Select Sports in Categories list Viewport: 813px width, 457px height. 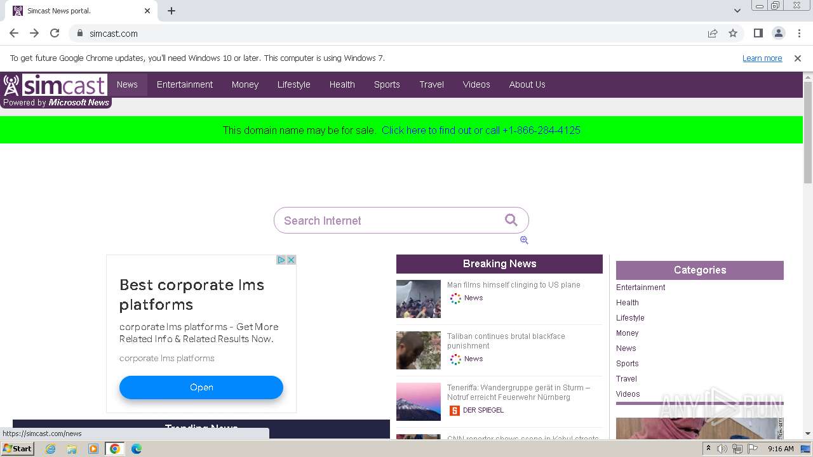627,364
